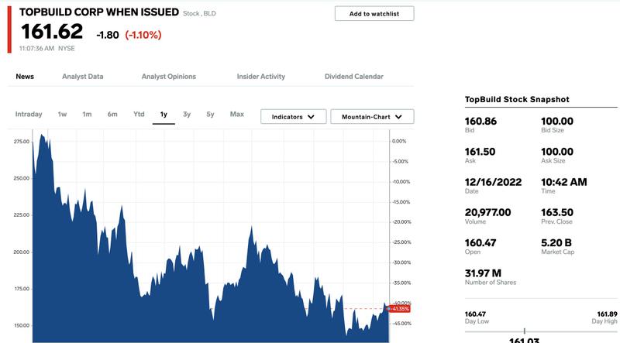Click the 275.00 price axis label
The image size is (620, 343).
pos(22,142)
